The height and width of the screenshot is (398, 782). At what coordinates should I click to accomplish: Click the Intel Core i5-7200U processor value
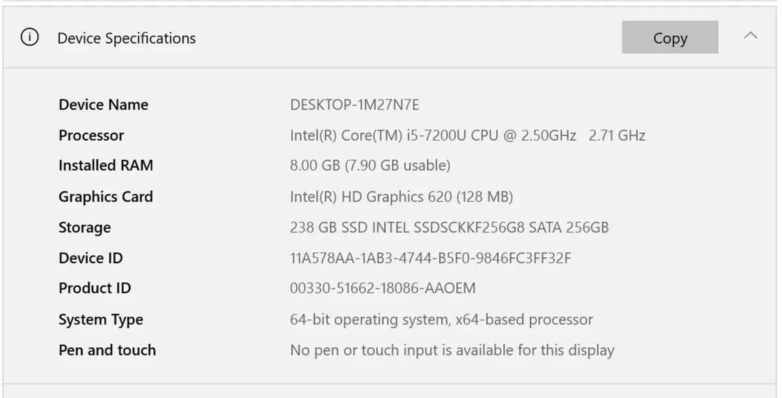[467, 135]
